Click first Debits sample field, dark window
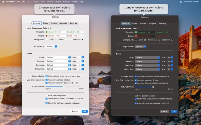Screen dimensions: 201x125 pyautogui.click(x=146, y=36)
